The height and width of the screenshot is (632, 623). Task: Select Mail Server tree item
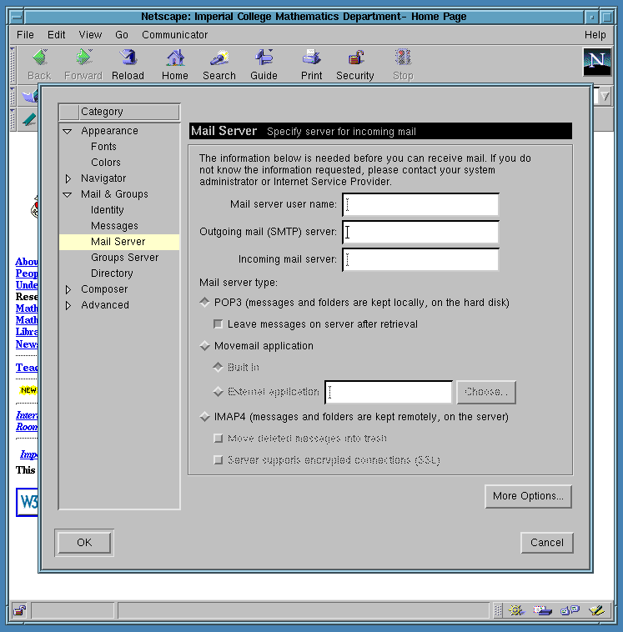pyautogui.click(x=119, y=242)
